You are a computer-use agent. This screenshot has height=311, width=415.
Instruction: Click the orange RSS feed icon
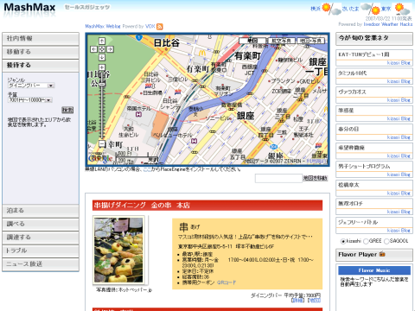tap(160, 27)
